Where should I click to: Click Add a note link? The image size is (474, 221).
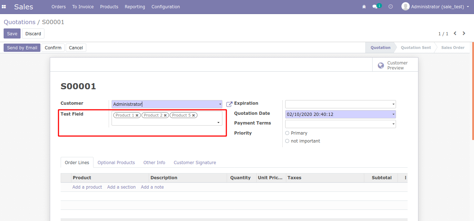point(152,187)
